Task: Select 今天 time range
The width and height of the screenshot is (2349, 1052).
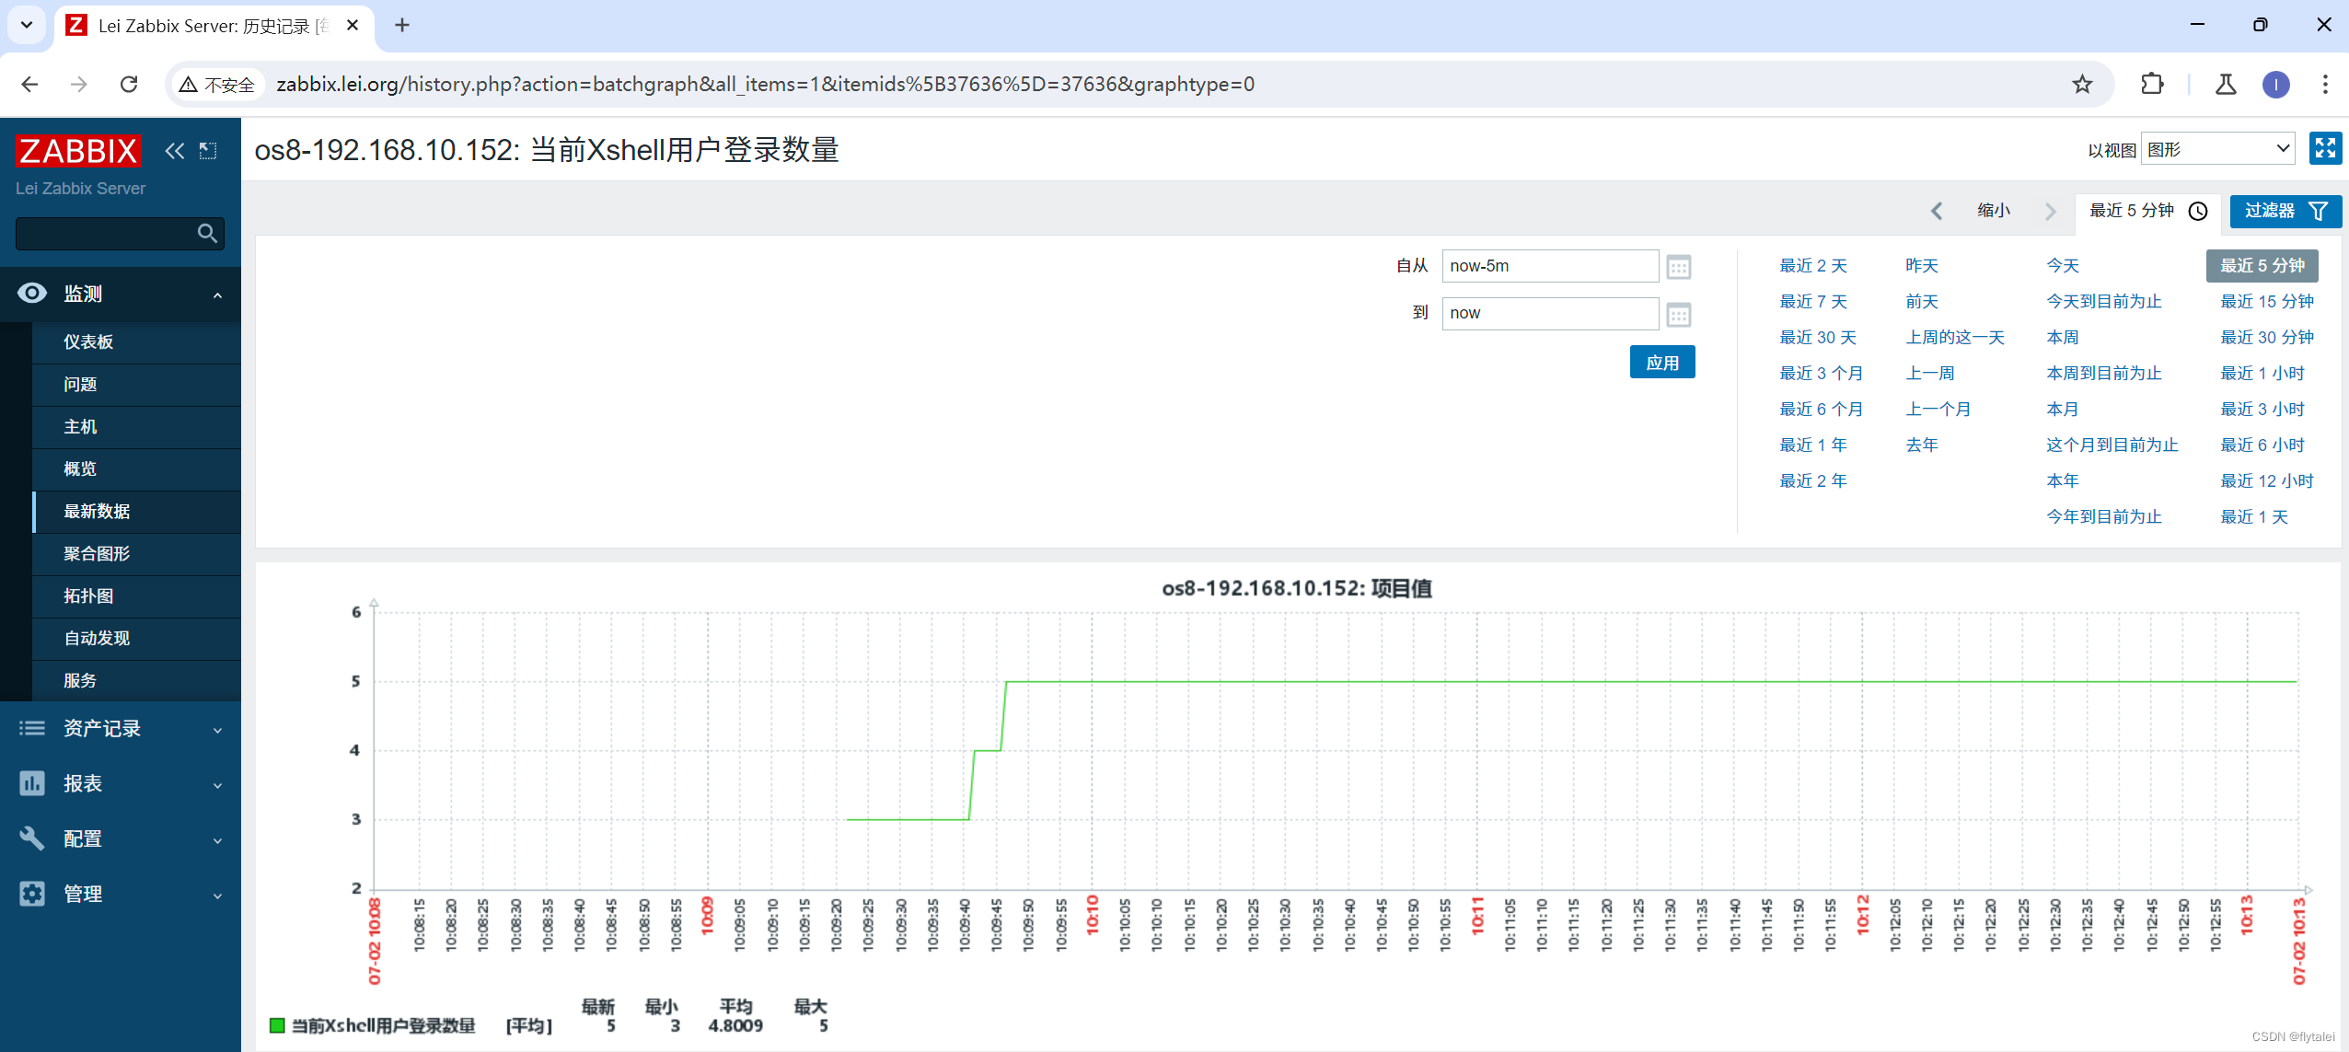Action: click(2063, 266)
